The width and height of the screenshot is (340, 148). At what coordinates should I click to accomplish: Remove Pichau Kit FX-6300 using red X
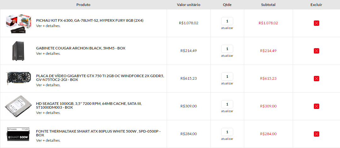pos(316,23)
